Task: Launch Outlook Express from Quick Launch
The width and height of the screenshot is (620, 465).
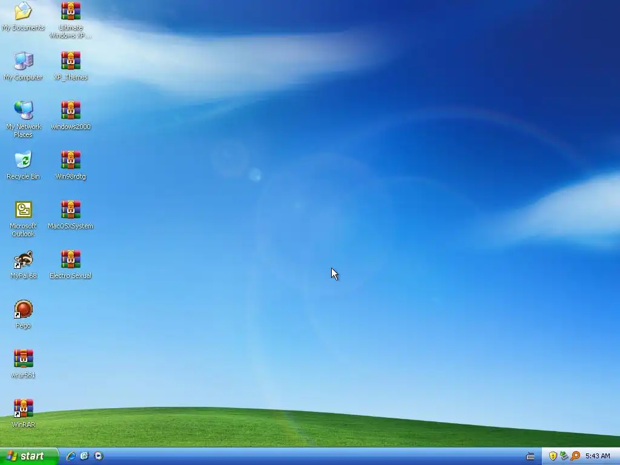Action: click(85, 456)
